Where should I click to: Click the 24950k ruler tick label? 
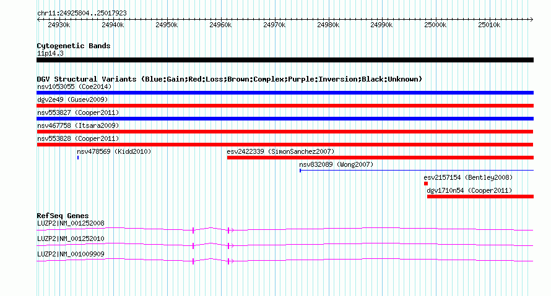167,25
